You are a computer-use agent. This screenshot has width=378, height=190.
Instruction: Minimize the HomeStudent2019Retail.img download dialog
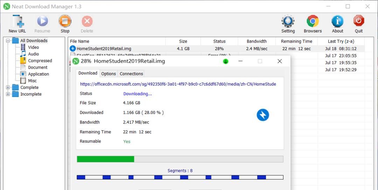click(240, 61)
